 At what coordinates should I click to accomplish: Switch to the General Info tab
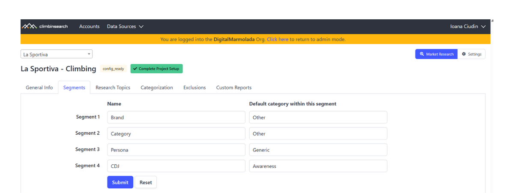point(39,87)
